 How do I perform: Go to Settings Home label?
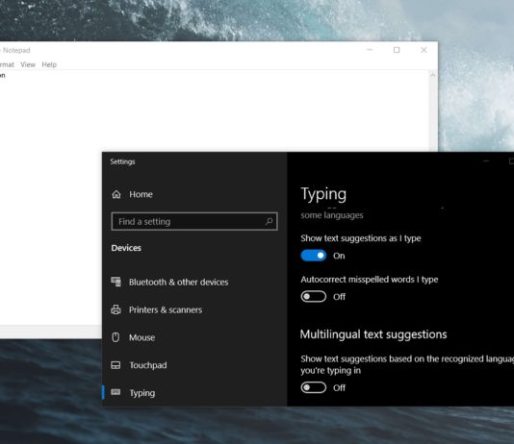click(141, 194)
